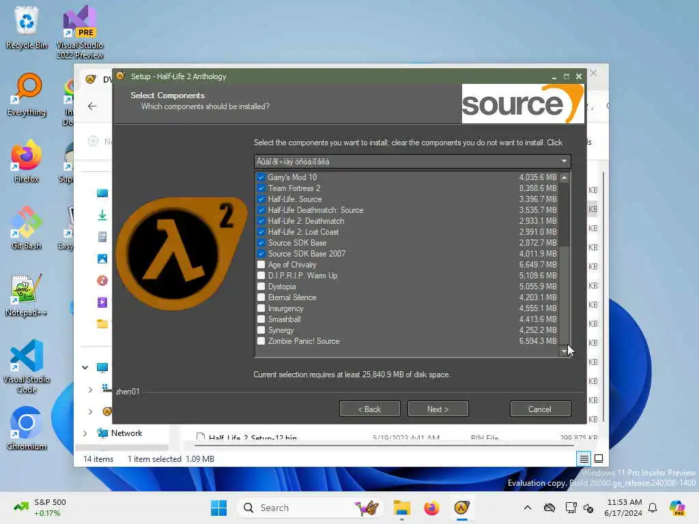The height and width of the screenshot is (524, 699).
Task: Switch Explorer to large icons view
Action: [x=599, y=458]
